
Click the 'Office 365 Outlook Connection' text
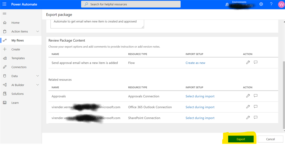[x=150, y=107]
